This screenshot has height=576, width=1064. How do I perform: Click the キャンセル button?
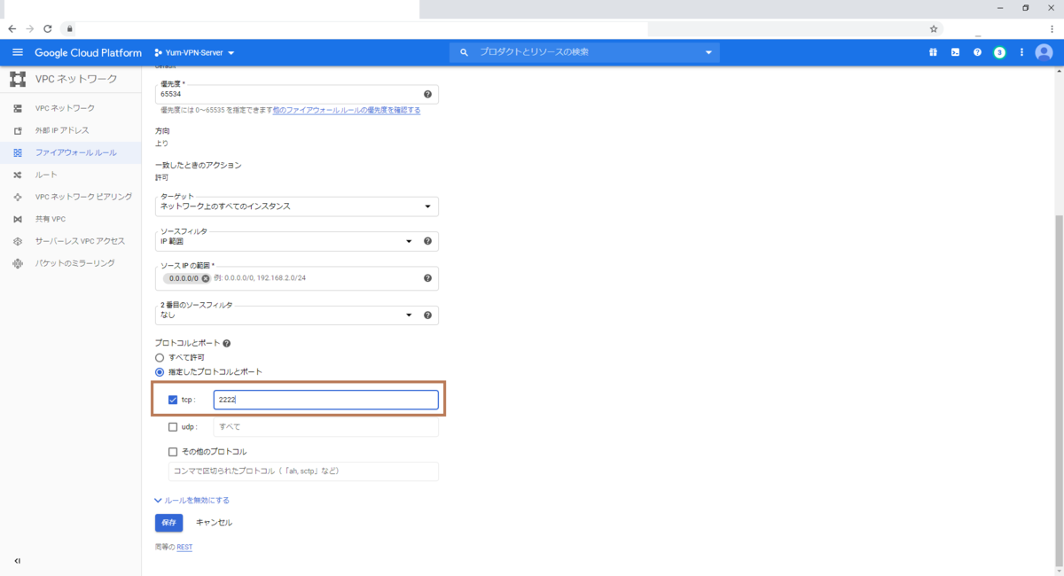[x=214, y=523]
